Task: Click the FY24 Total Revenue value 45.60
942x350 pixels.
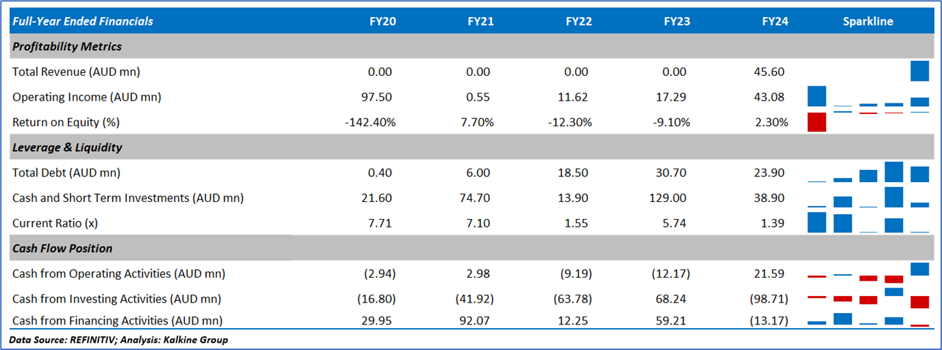Action: pos(773,72)
